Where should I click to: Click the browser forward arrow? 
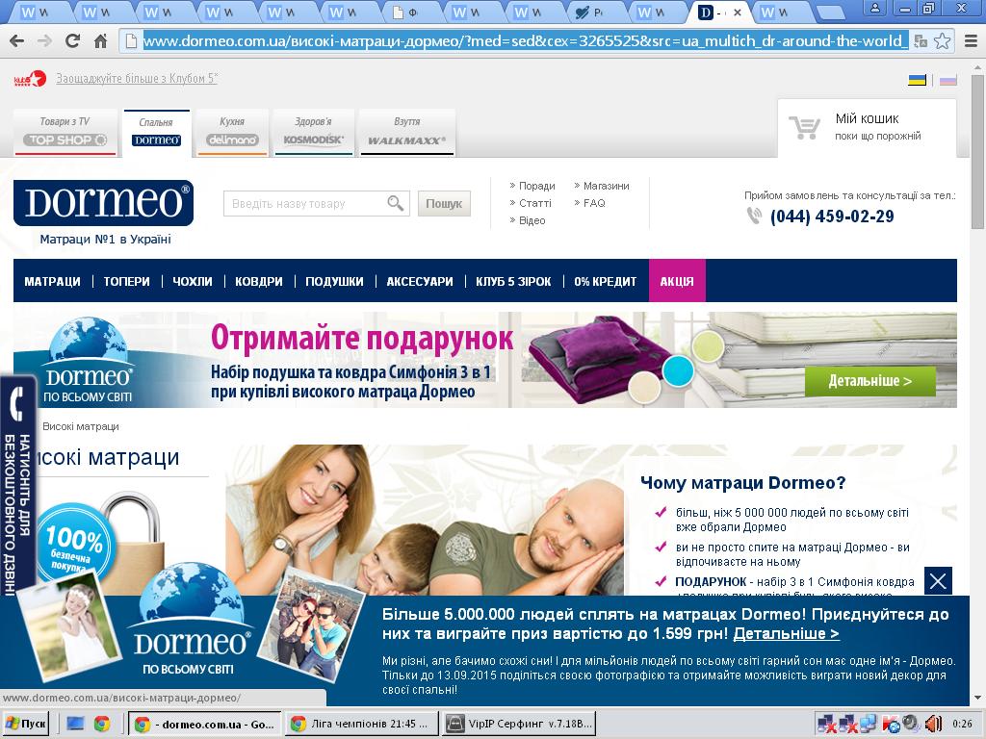pos(44,41)
